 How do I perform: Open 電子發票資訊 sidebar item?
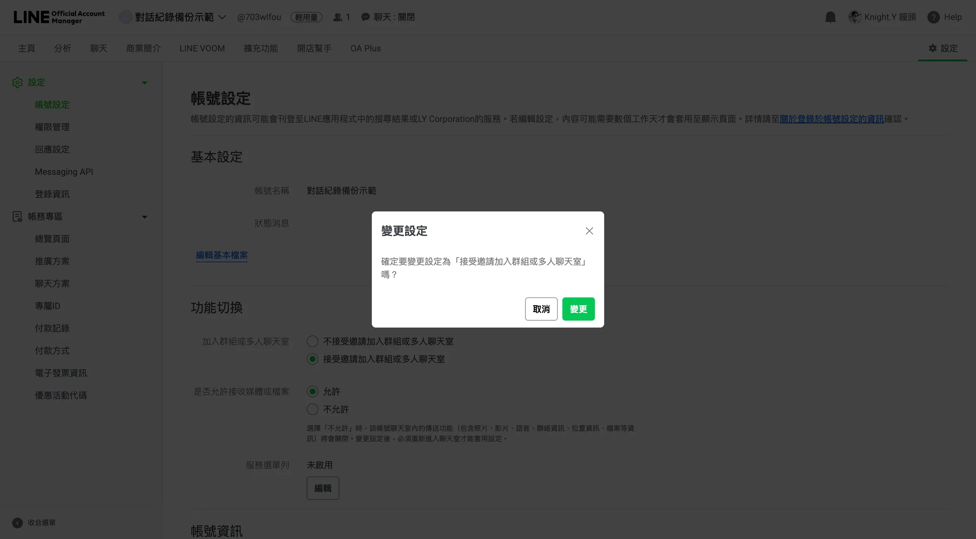tap(61, 373)
